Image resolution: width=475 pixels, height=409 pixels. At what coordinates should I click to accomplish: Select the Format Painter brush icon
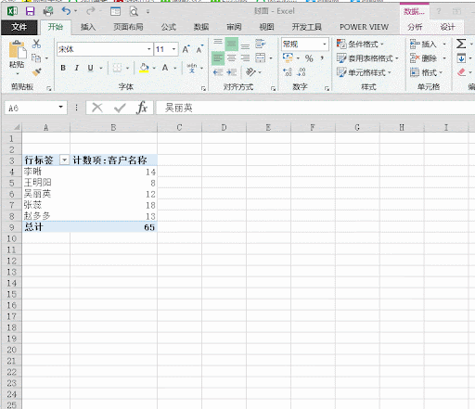36,72
